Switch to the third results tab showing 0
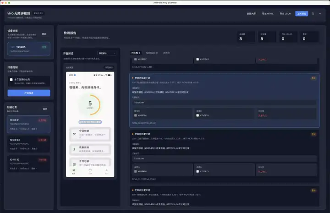Viewport: 330px width, 213px height. [x=166, y=53]
